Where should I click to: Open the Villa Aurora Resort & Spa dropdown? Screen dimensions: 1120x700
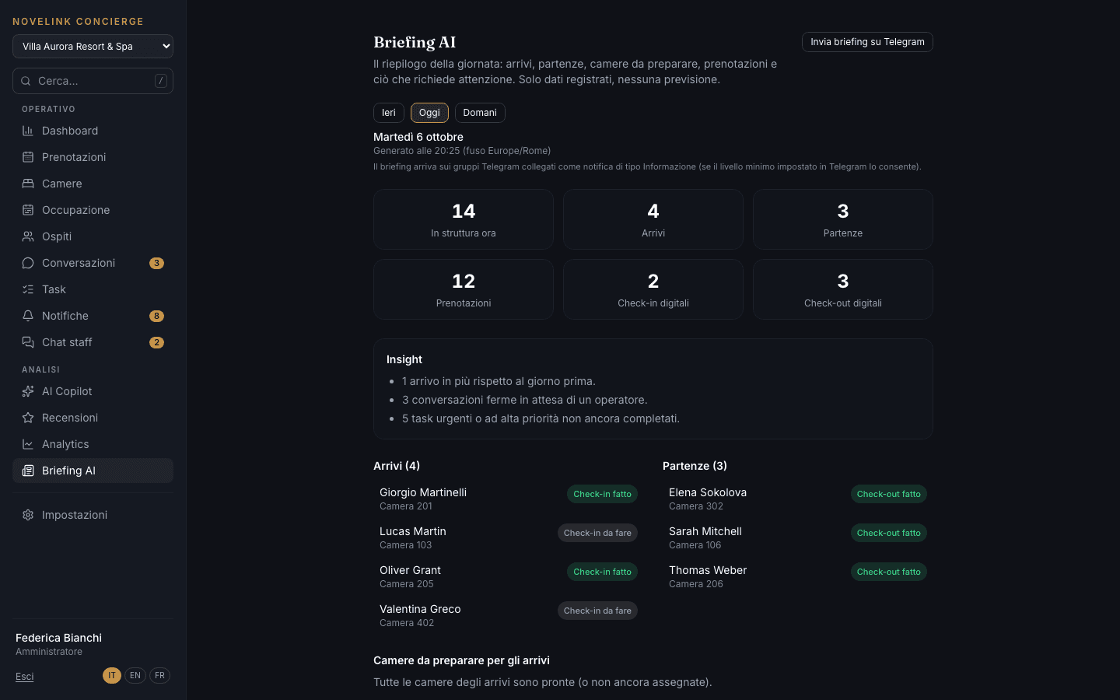(93, 47)
